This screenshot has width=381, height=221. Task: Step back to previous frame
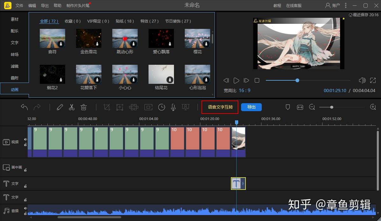coord(226,80)
